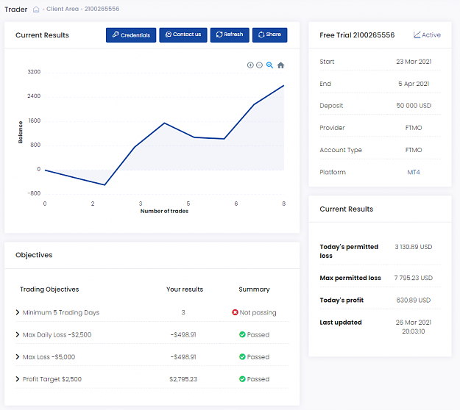Expand Profit Target $2,500 objective

[x=18, y=379]
